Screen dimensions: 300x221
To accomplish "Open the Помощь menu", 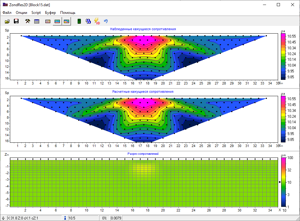I will (68, 13).
